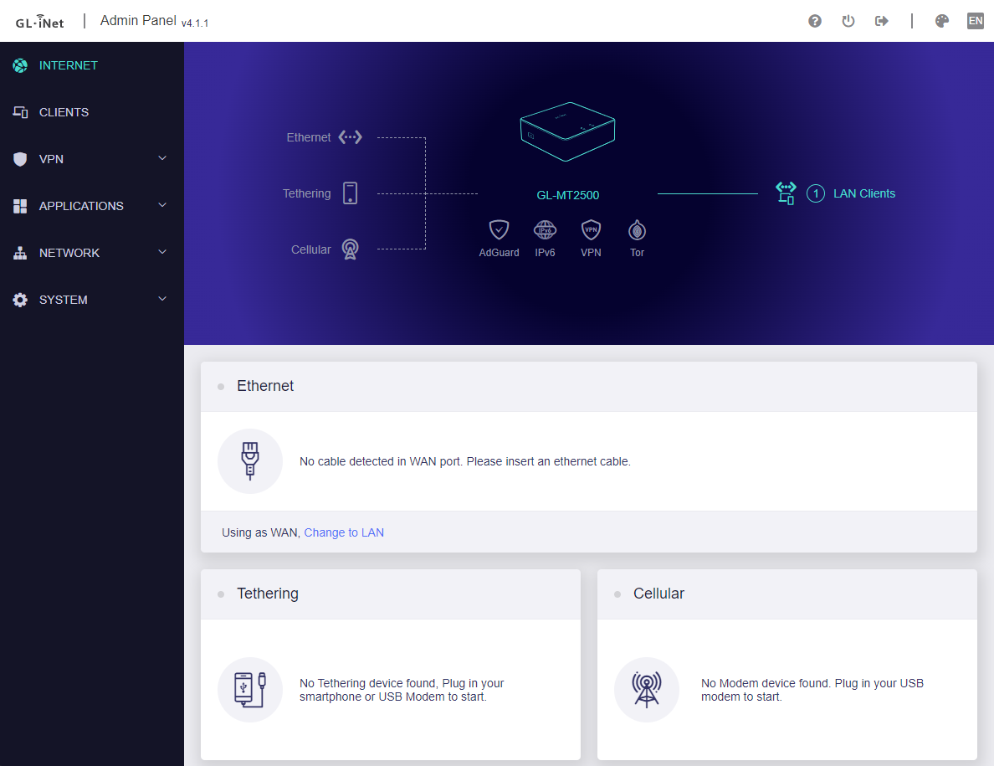
Task: Click the IPv6 globe icon
Action: (546, 229)
